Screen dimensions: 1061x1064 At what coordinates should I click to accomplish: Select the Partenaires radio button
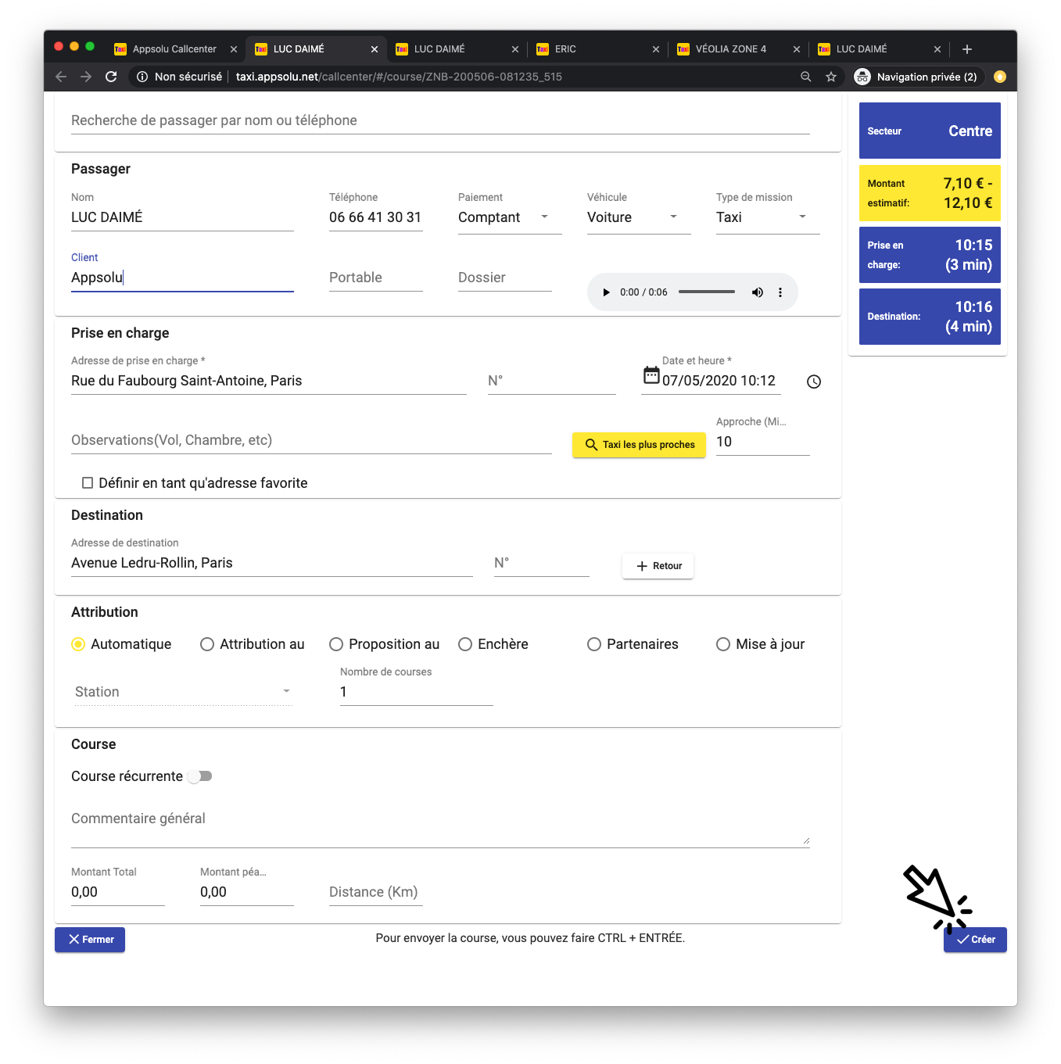click(x=594, y=644)
